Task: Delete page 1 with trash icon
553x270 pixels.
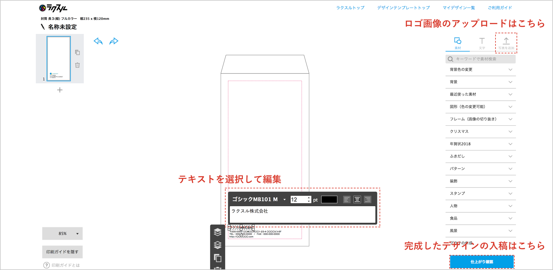Action: 77,65
